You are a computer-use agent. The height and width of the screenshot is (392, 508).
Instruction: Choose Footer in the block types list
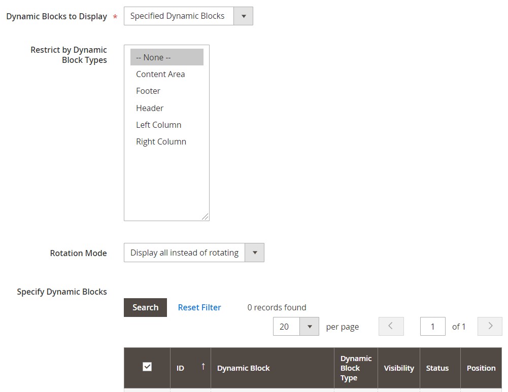click(x=148, y=91)
